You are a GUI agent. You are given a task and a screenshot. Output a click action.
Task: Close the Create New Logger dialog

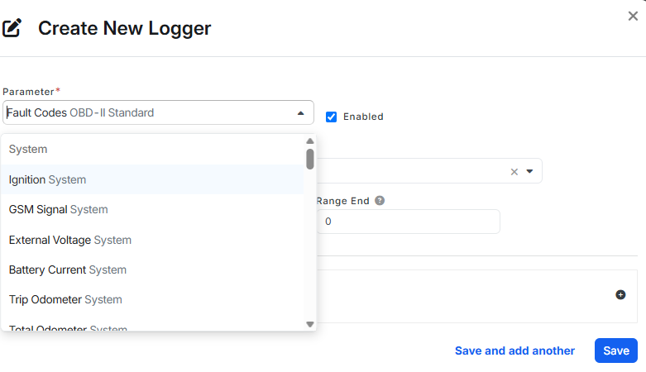633,16
